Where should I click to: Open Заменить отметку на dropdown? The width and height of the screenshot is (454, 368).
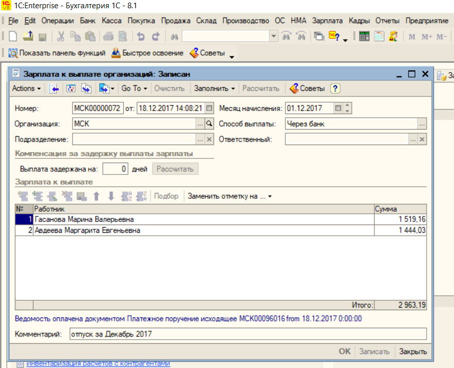coord(229,196)
